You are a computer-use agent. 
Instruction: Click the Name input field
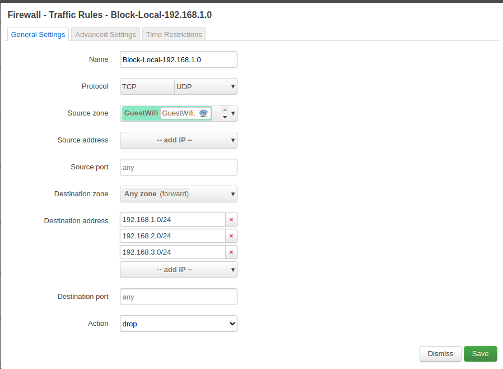[179, 59]
